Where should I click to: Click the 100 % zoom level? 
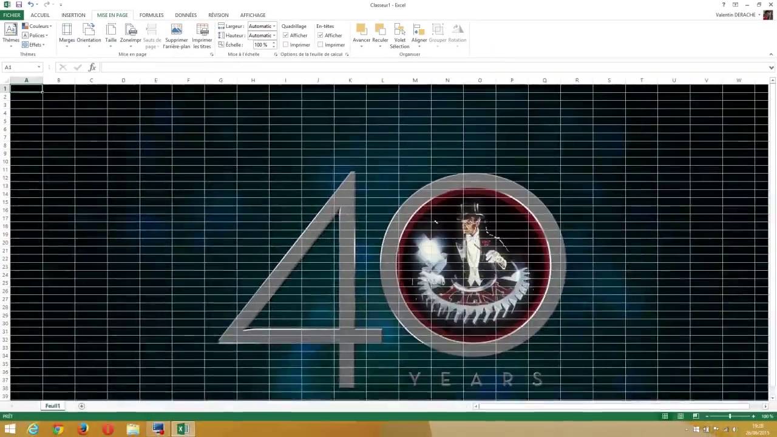tap(767, 416)
